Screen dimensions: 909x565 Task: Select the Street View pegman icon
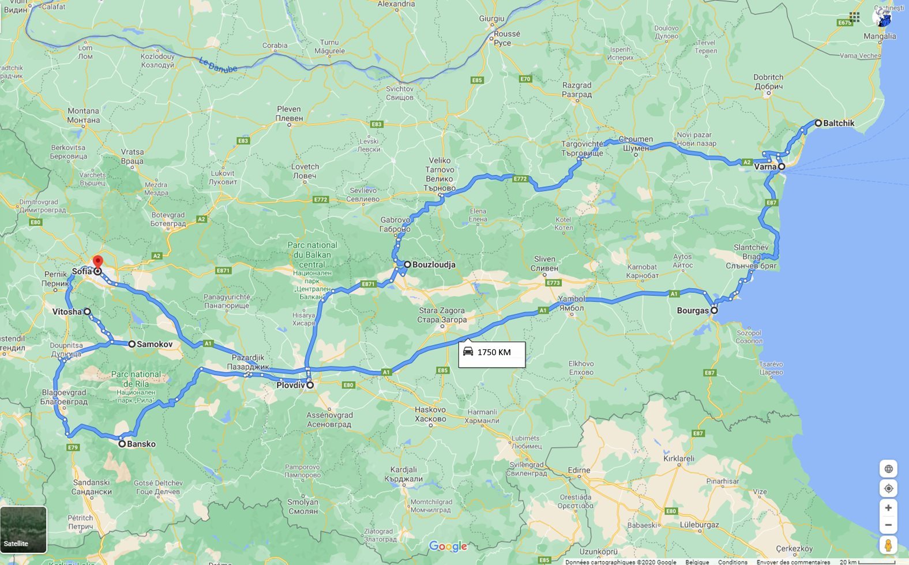click(x=888, y=545)
